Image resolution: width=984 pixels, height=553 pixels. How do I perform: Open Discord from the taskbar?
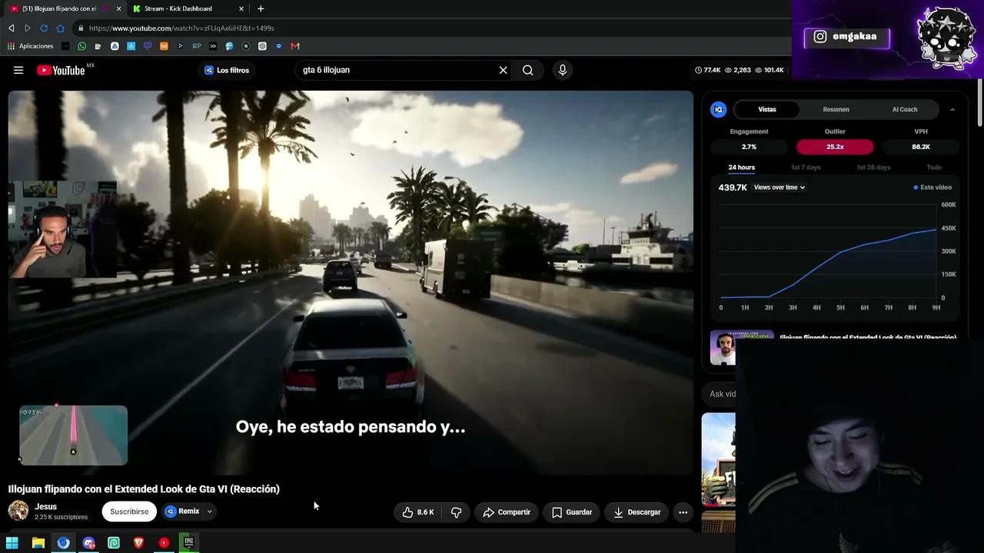(x=88, y=543)
